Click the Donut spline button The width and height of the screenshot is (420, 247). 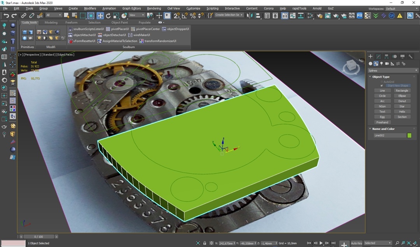tap(402, 101)
